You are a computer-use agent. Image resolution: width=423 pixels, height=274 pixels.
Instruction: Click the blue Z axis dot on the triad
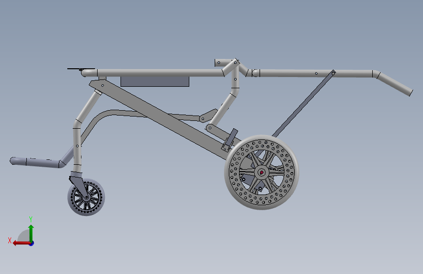coord(32,243)
